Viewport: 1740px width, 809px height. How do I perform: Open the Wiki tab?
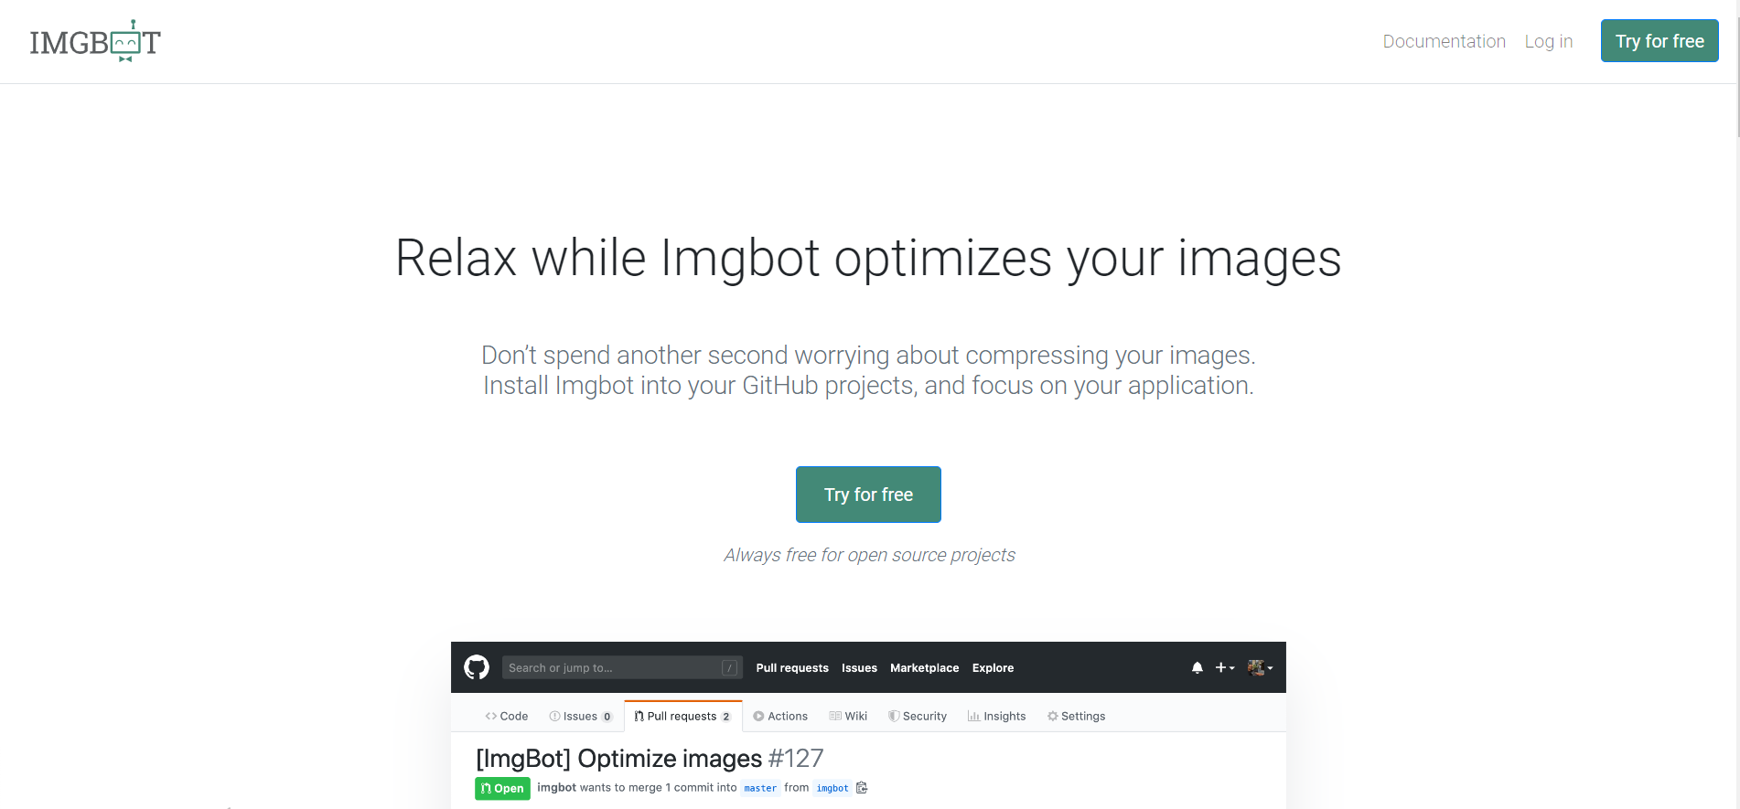click(848, 717)
